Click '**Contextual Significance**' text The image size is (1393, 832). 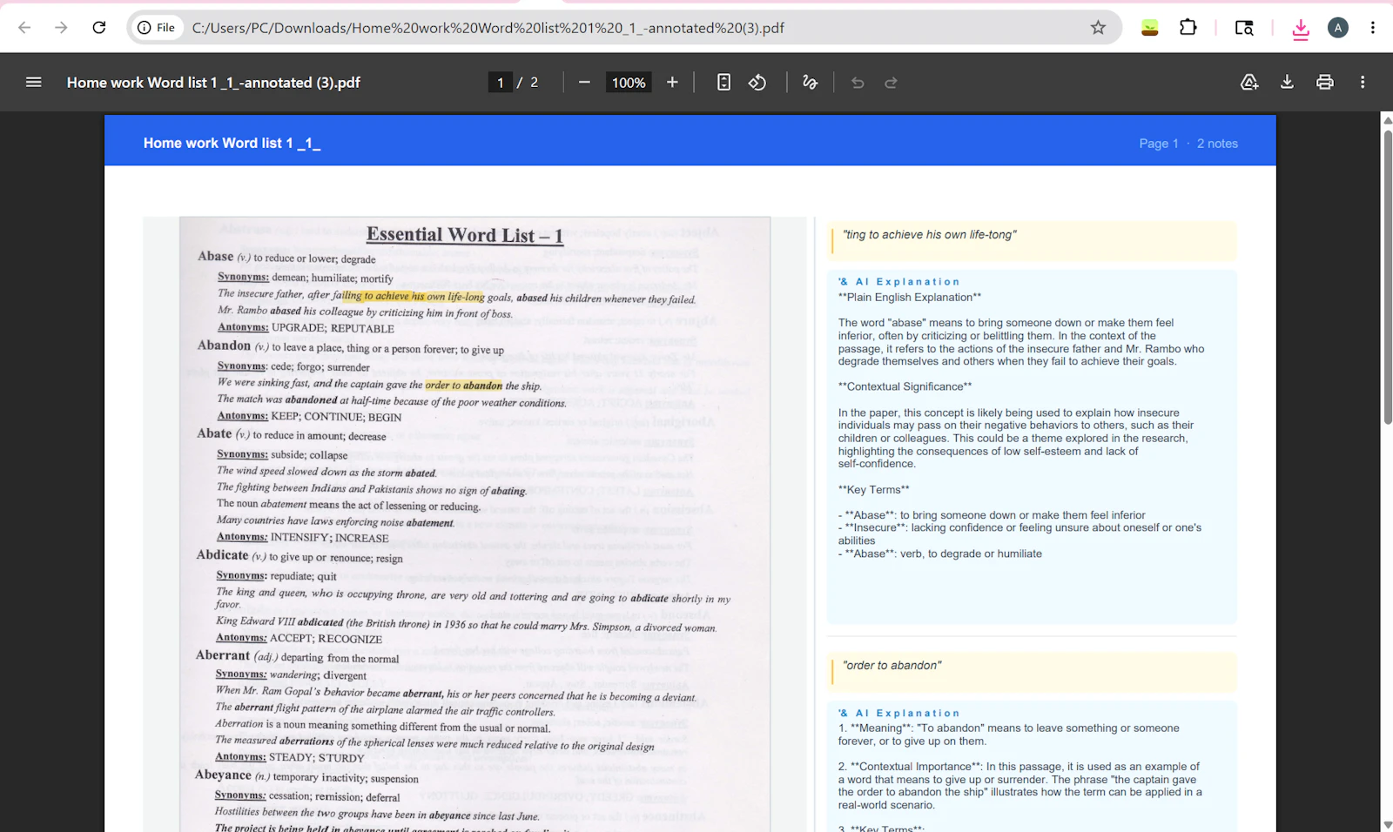coord(905,387)
